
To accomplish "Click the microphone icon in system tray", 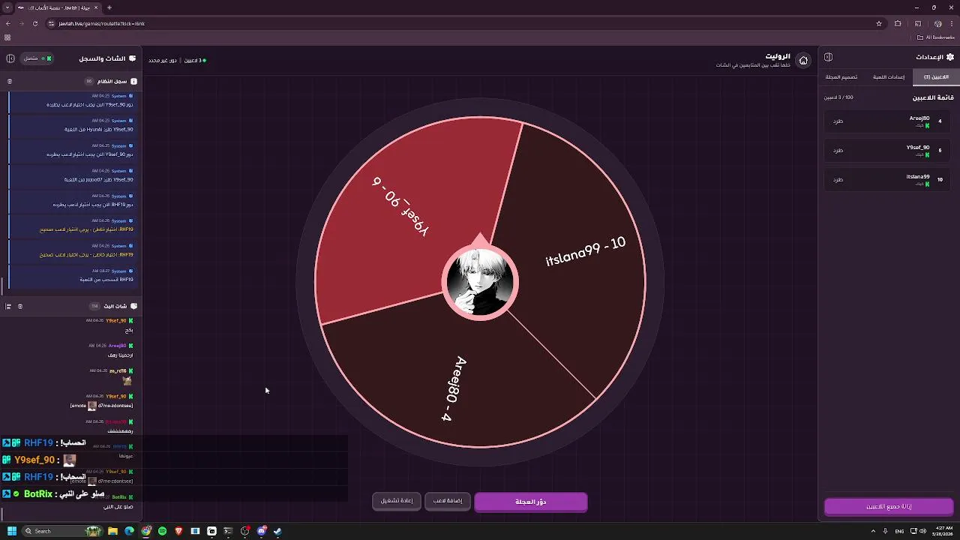I will coord(886,531).
